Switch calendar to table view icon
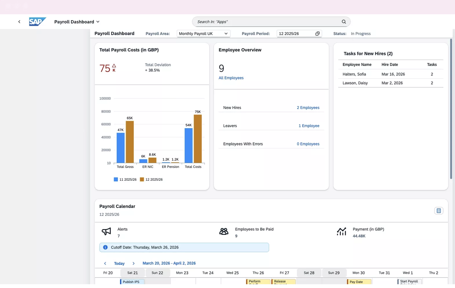 click(x=438, y=211)
